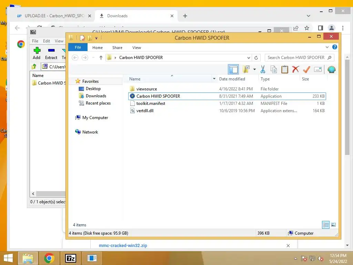The image size is (353, 265).
Task: Expand the arrow beside folder options icon
Action: pos(255,69)
